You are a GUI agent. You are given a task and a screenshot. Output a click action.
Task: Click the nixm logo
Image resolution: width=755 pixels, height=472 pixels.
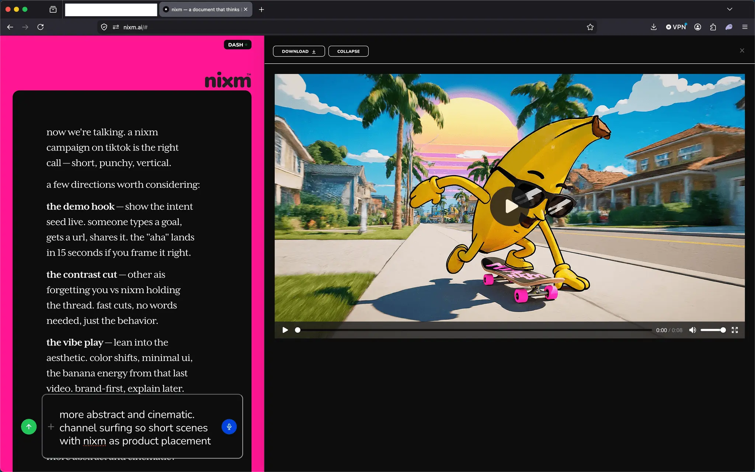point(228,80)
